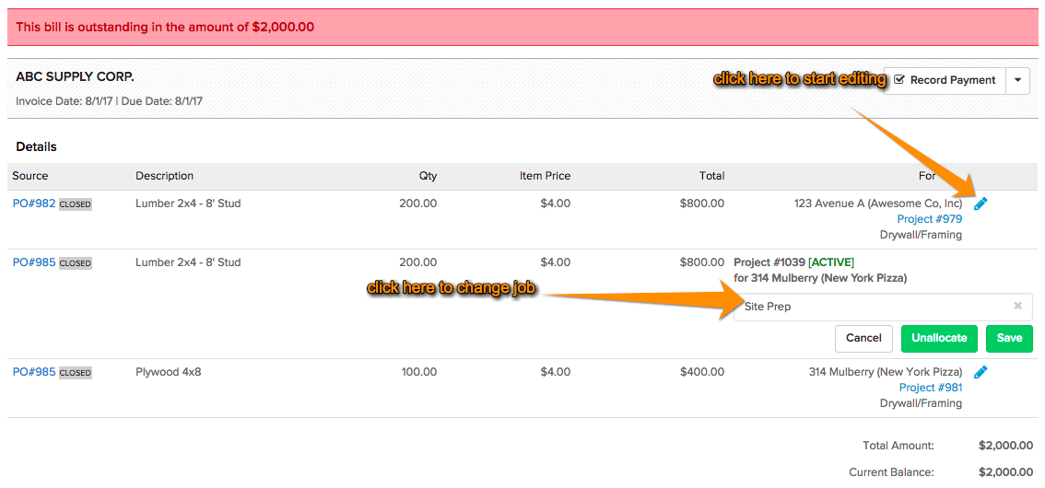
Task: Click the pencil edit icon for Project #979 row
Action: coord(980,203)
